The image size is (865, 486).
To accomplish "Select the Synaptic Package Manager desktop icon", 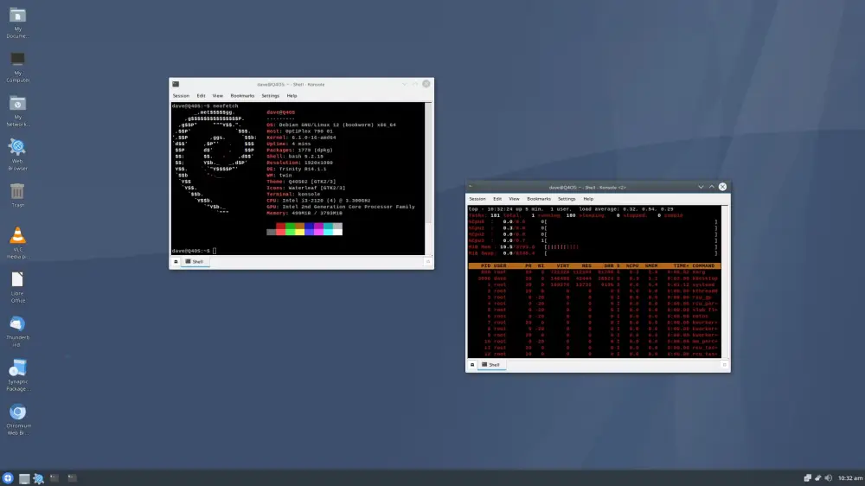I will [17, 375].
